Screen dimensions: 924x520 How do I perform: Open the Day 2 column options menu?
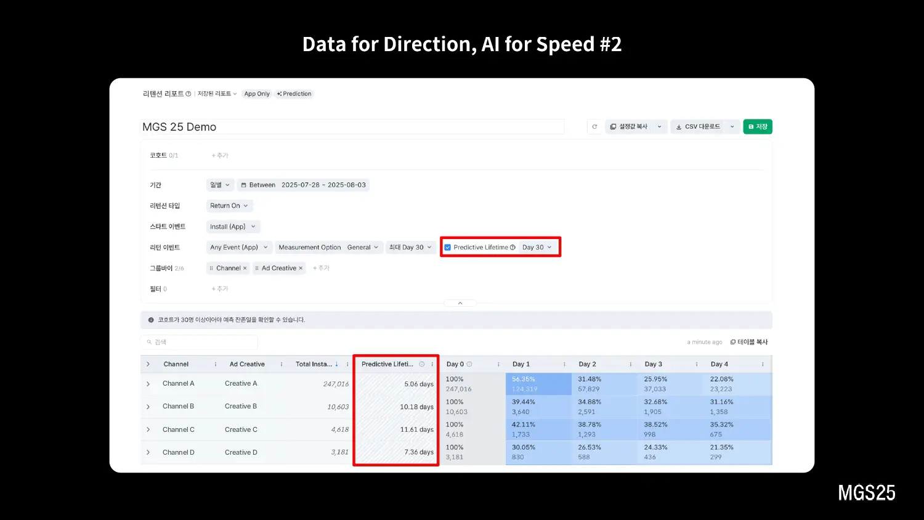[630, 365]
